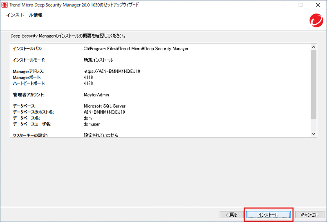Screen dimensions: 327x222
Task: Click the 新規インストール install mode value
Action: [98, 60]
